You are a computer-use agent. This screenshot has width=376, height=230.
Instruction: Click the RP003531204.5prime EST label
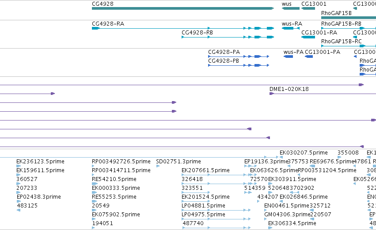[327, 170]
